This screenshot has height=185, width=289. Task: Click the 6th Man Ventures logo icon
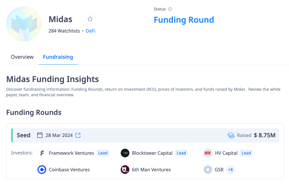tap(125, 170)
